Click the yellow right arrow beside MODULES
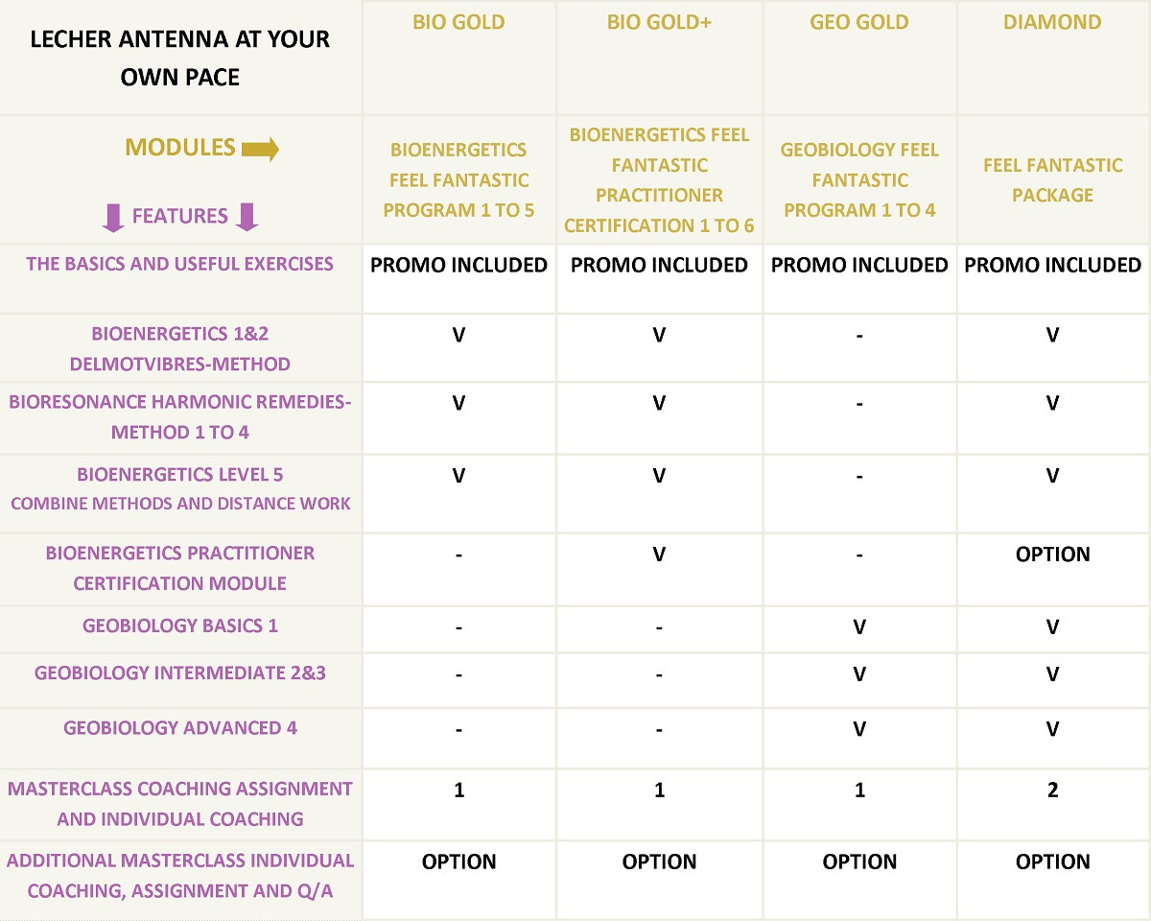 coord(259,149)
